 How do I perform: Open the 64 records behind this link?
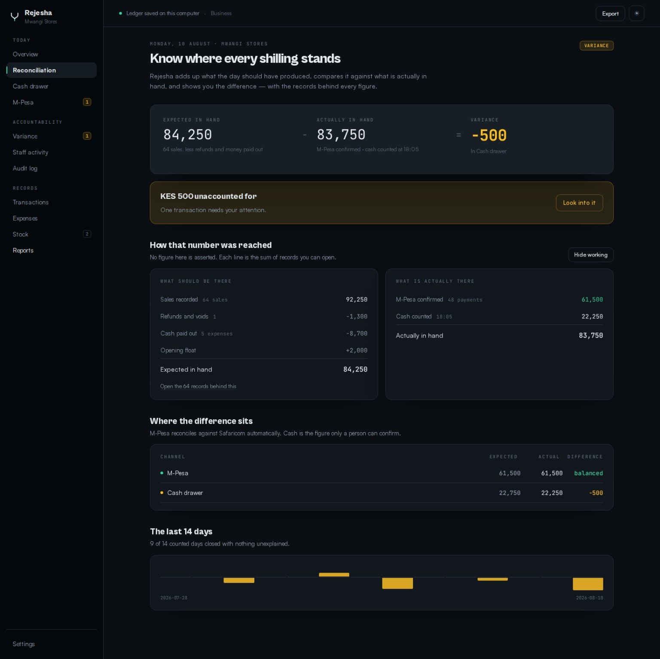pyautogui.click(x=198, y=386)
